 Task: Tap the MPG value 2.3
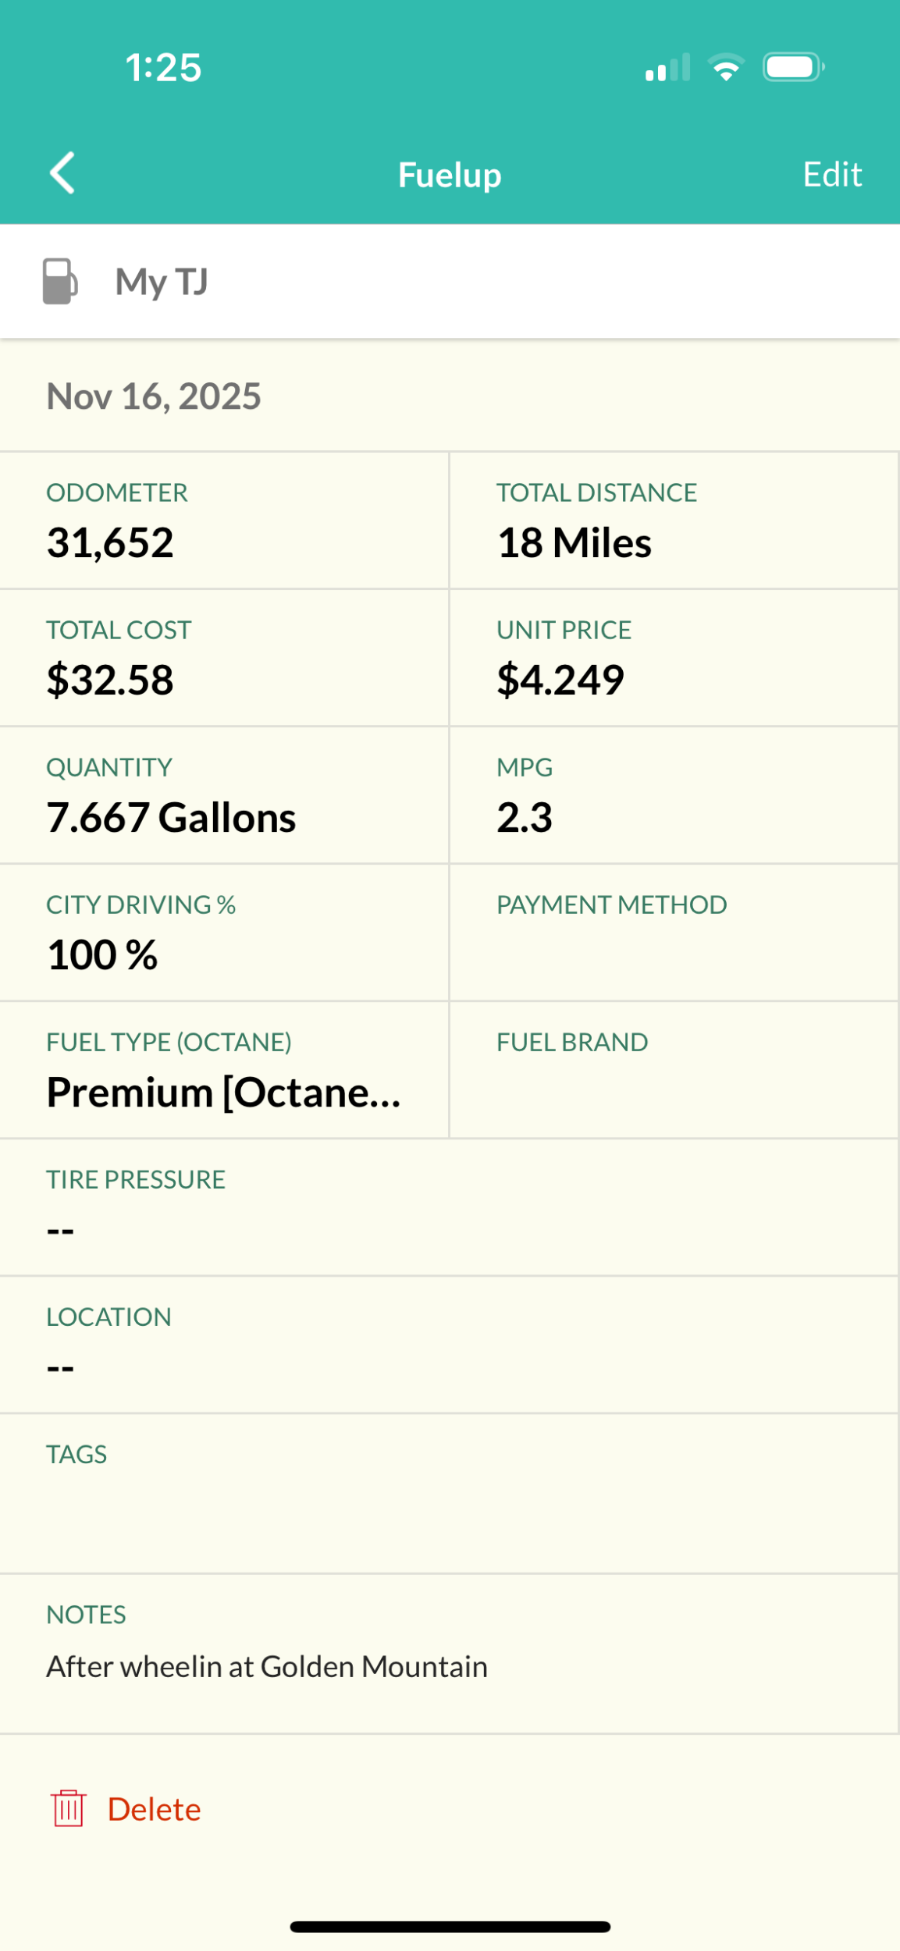click(x=525, y=817)
